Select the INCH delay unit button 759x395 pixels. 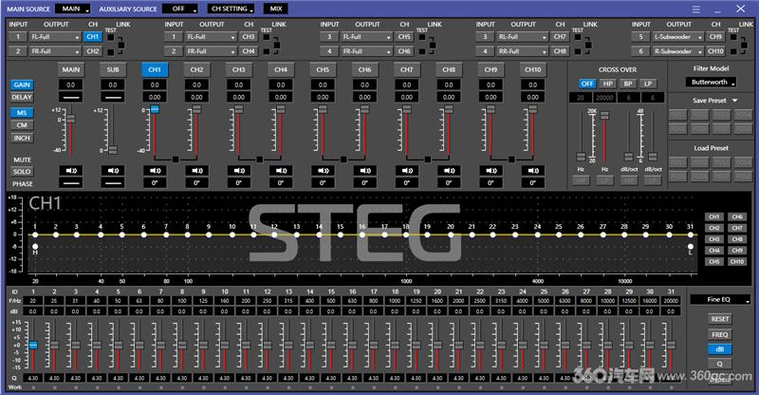coord(22,138)
